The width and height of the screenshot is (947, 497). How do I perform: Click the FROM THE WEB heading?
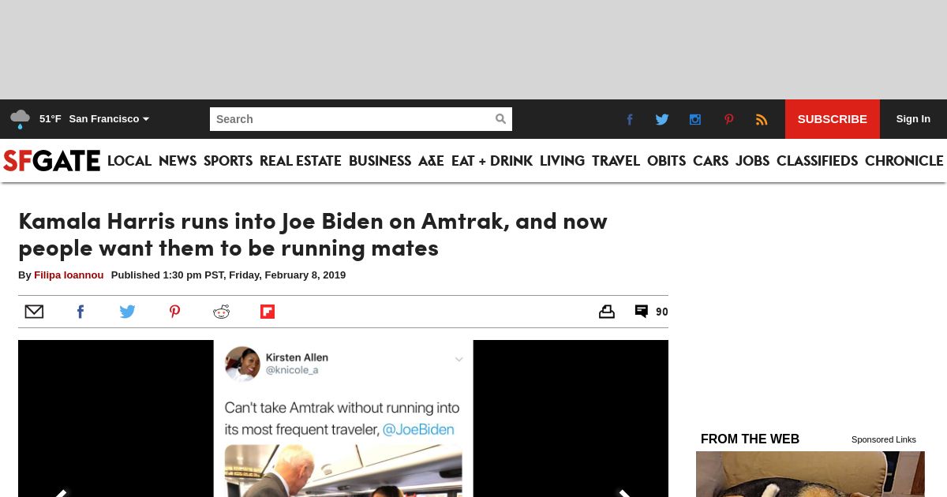750,439
